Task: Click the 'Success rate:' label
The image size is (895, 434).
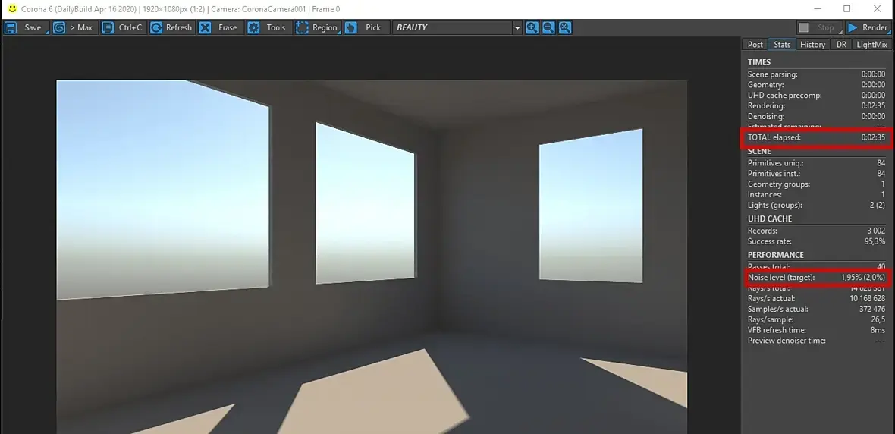Action: click(x=769, y=241)
